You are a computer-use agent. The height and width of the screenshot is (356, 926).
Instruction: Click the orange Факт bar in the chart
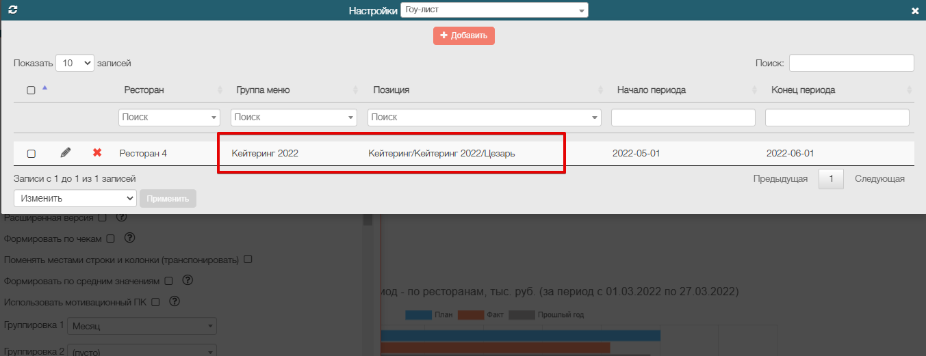coord(495,348)
